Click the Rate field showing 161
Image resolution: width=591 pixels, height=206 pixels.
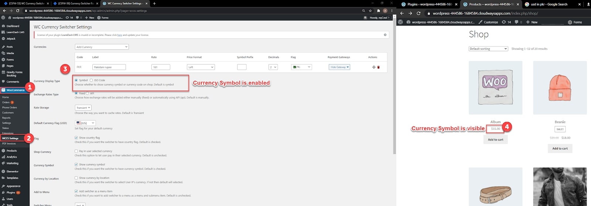tap(161, 67)
